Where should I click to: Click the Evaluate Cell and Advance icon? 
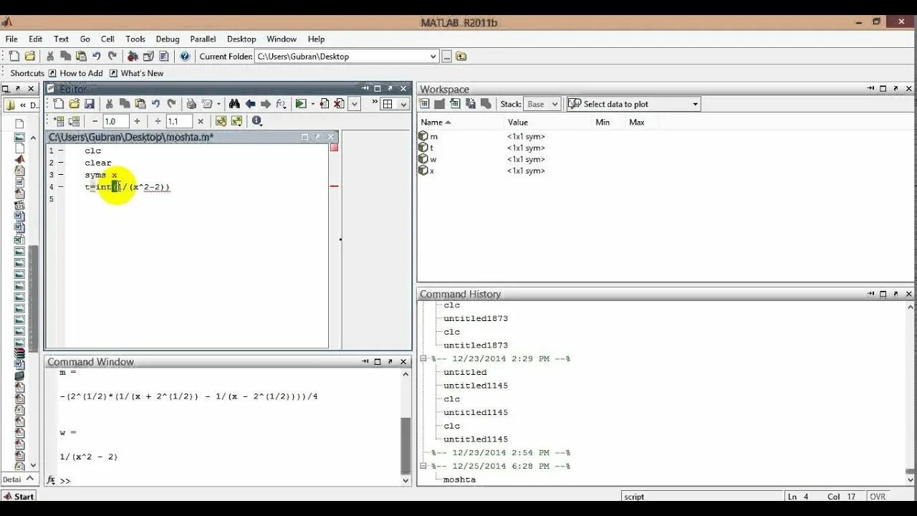pos(74,121)
